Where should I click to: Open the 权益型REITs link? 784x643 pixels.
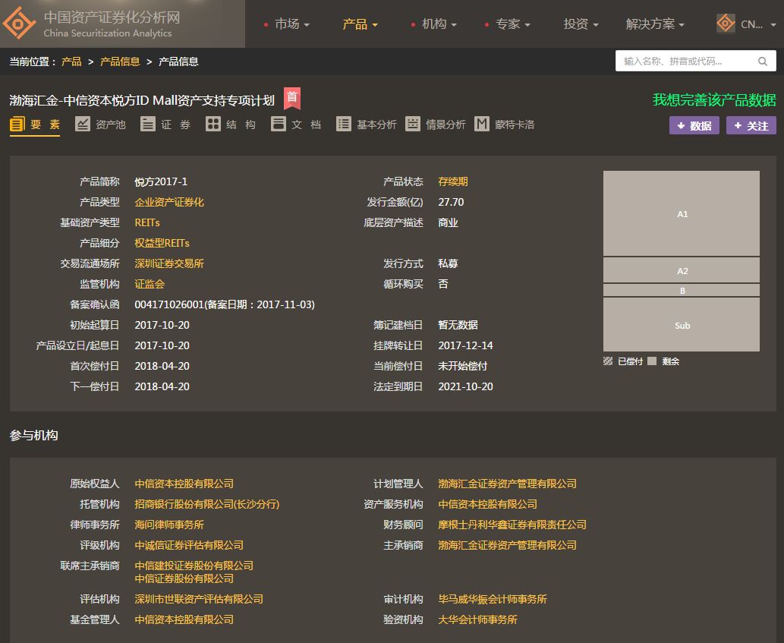(162, 243)
